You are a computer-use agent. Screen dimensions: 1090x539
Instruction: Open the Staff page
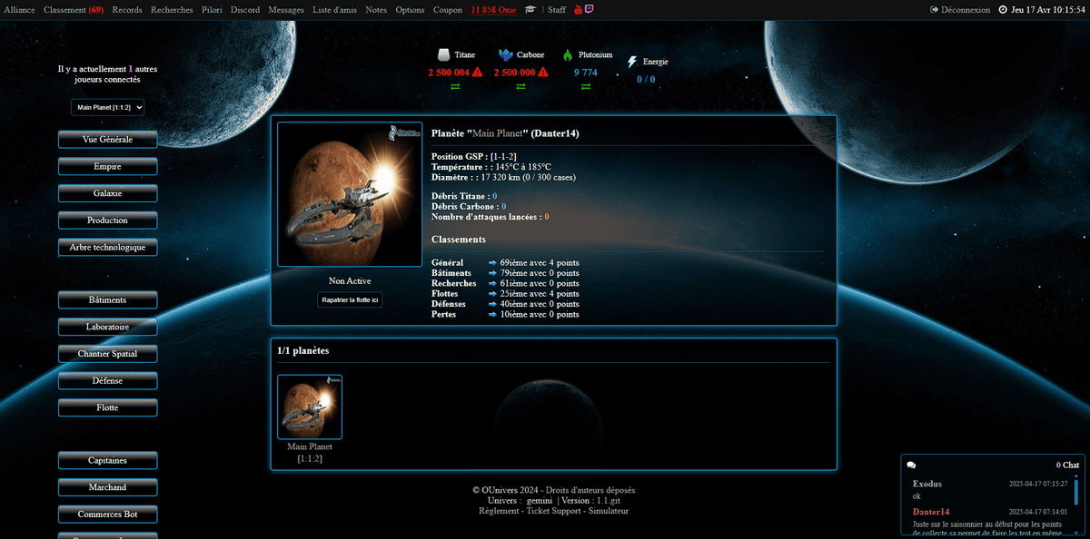[x=557, y=9]
